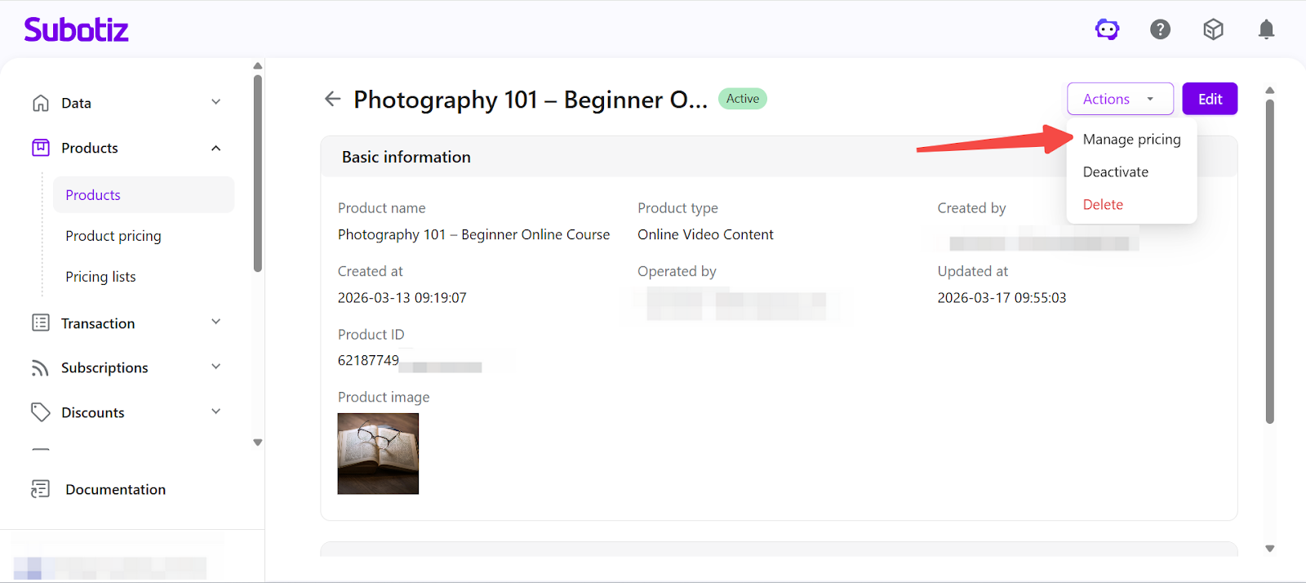This screenshot has height=583, width=1306.
Task: Collapse the Products sidebar section
Action: tap(215, 148)
